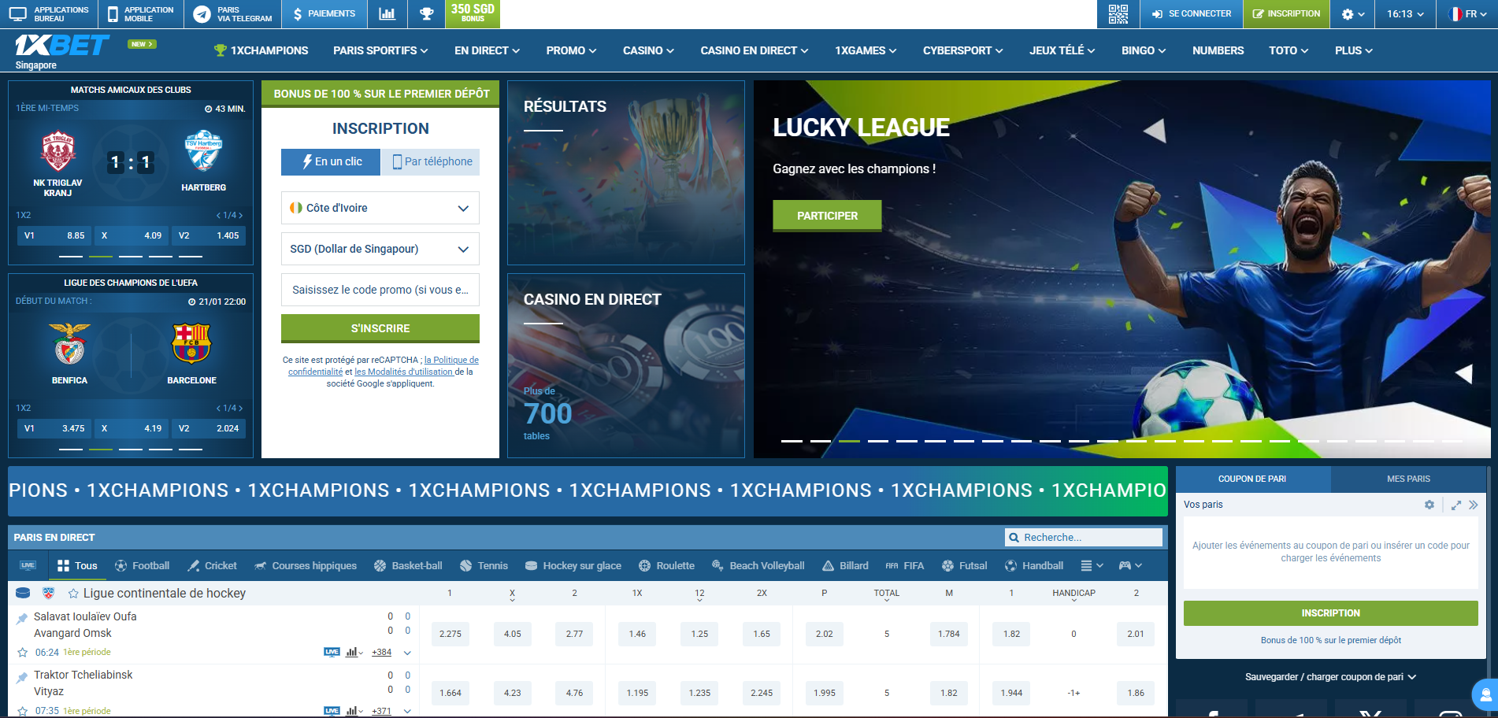Viewport: 1498px width, 718px height.
Task: Click the 350 SGD bonus badge
Action: click(473, 13)
